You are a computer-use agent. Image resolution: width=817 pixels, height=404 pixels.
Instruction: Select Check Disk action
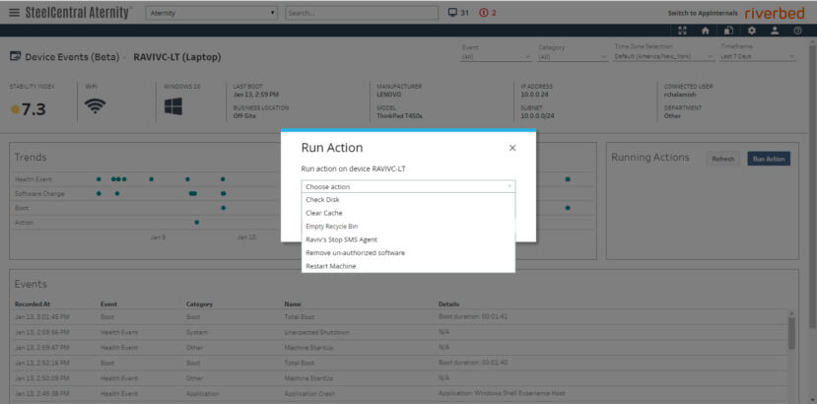pyautogui.click(x=408, y=200)
